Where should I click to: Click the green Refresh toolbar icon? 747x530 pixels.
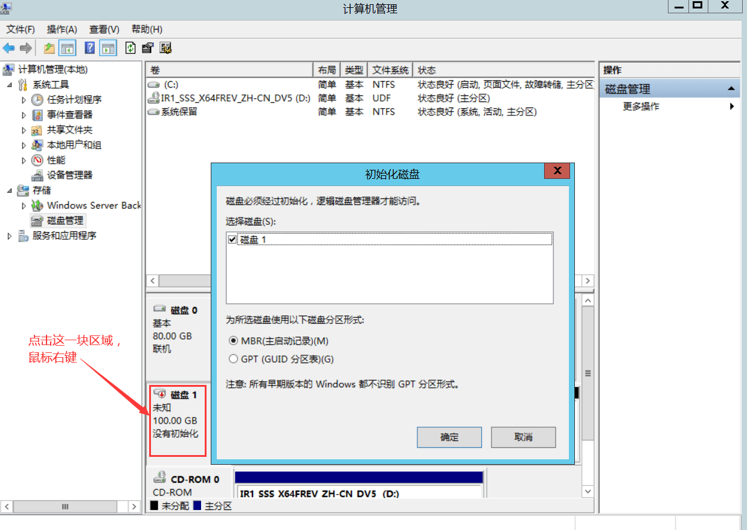click(130, 48)
